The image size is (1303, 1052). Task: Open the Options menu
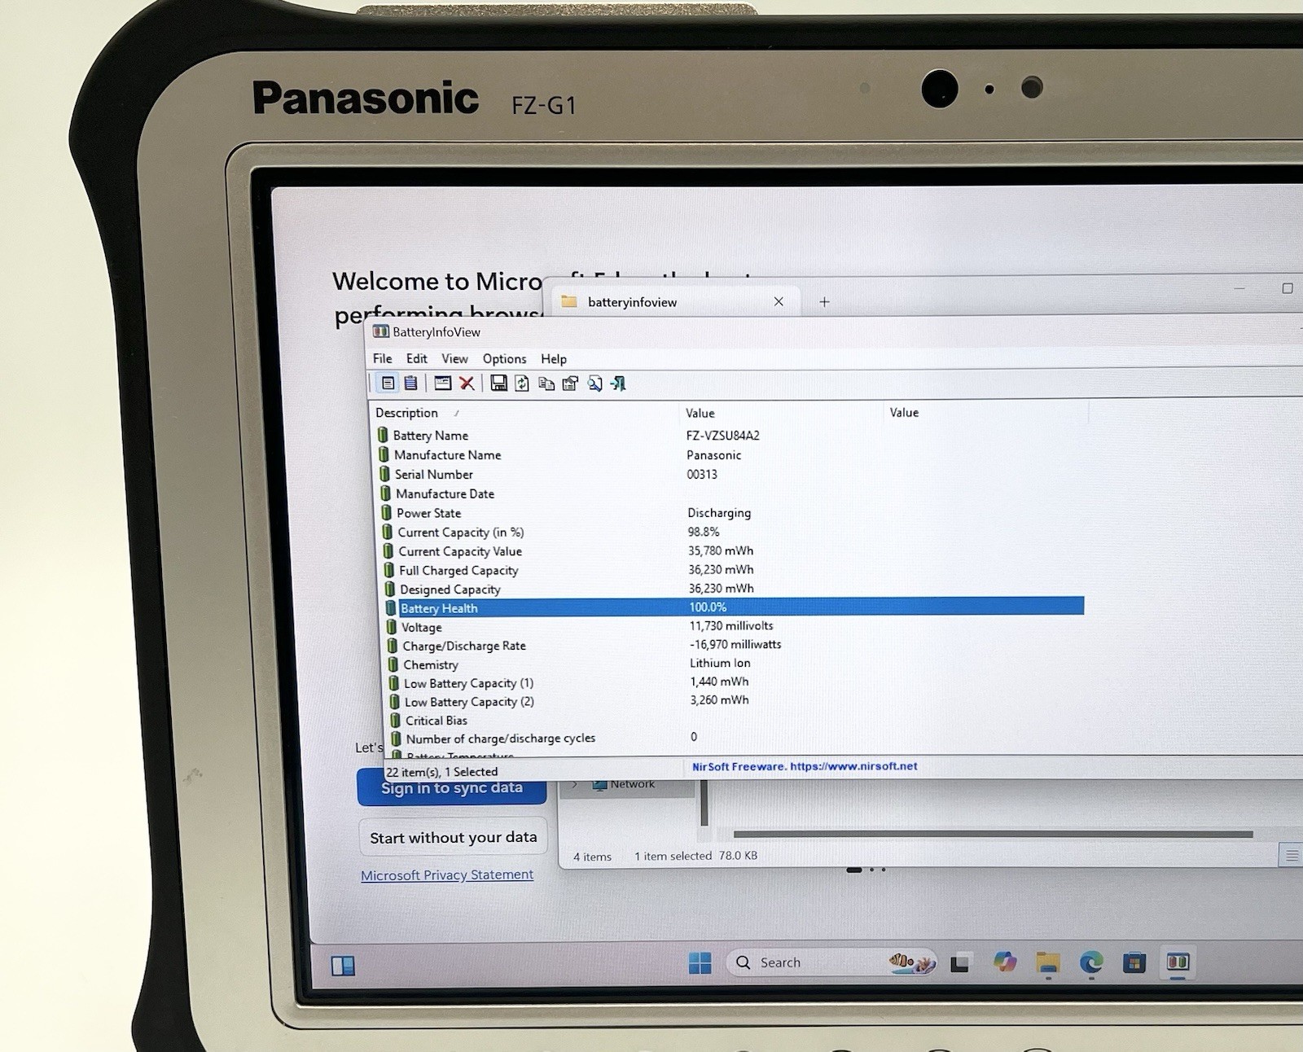(x=504, y=358)
